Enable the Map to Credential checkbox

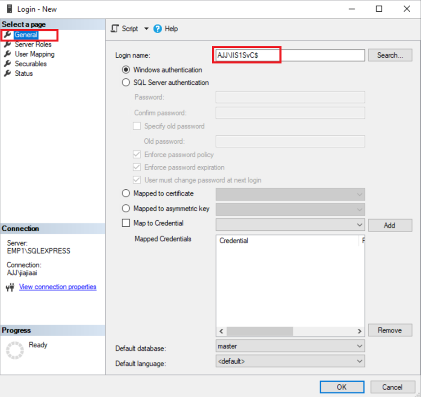click(x=126, y=223)
